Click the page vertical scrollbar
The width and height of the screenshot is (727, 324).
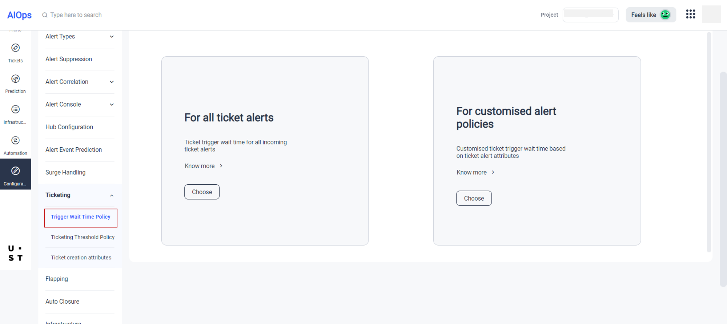[723, 178]
